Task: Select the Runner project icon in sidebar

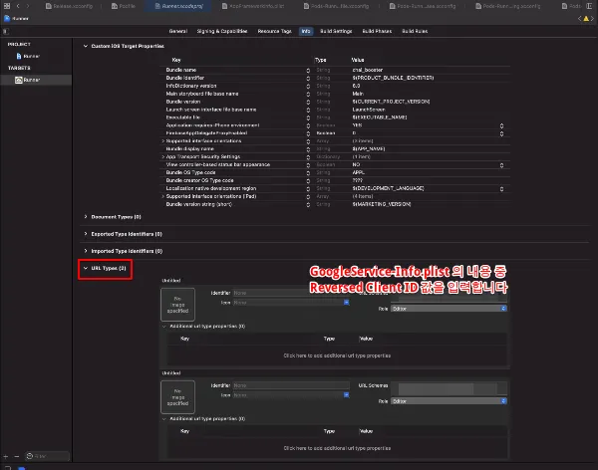Action: [19, 57]
